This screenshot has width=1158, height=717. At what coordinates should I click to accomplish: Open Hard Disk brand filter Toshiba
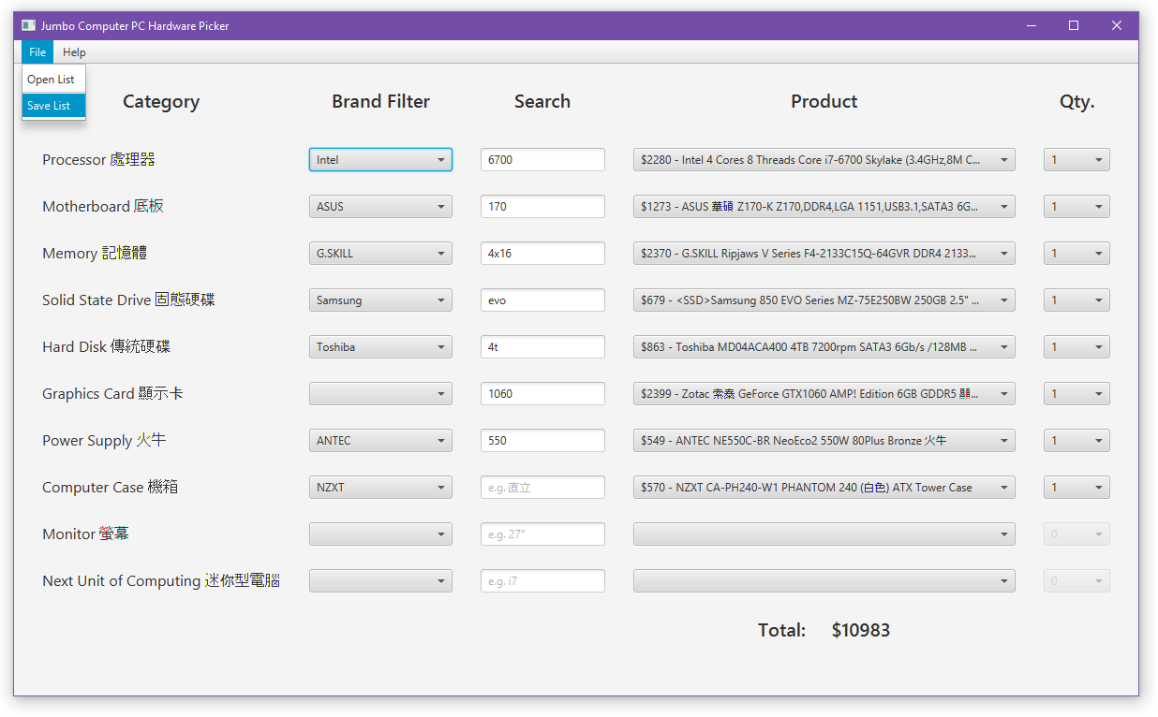click(380, 347)
